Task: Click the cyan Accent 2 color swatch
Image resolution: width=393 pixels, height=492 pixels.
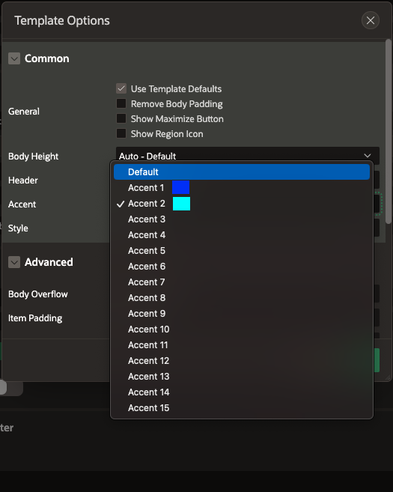Action: [181, 204]
